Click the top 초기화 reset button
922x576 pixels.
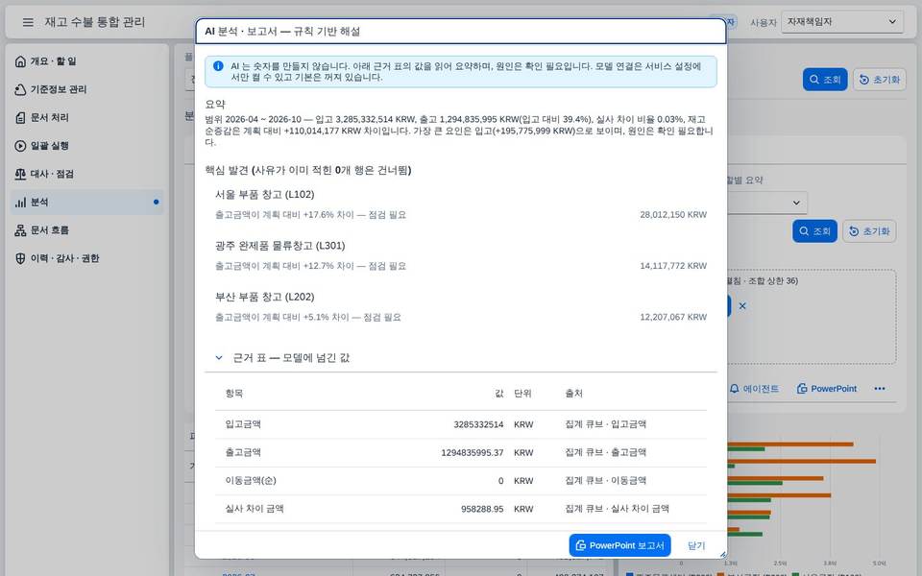[x=880, y=80]
